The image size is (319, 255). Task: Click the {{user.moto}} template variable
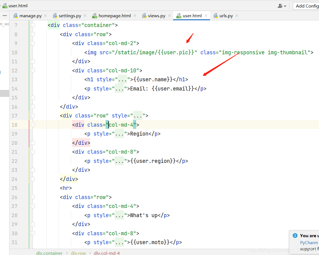click(x=150, y=242)
